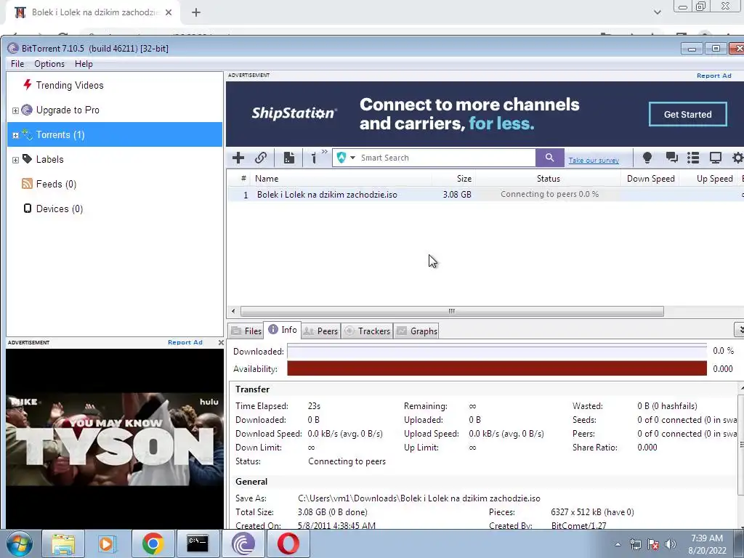744x558 pixels.
Task: Open Opera from the taskbar
Action: point(288,543)
